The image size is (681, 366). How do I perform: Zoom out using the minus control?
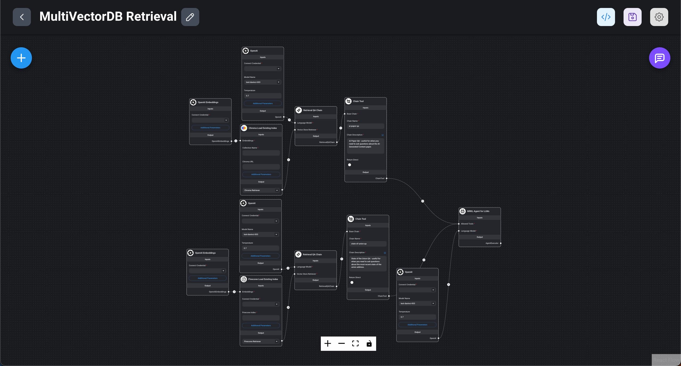tap(342, 343)
